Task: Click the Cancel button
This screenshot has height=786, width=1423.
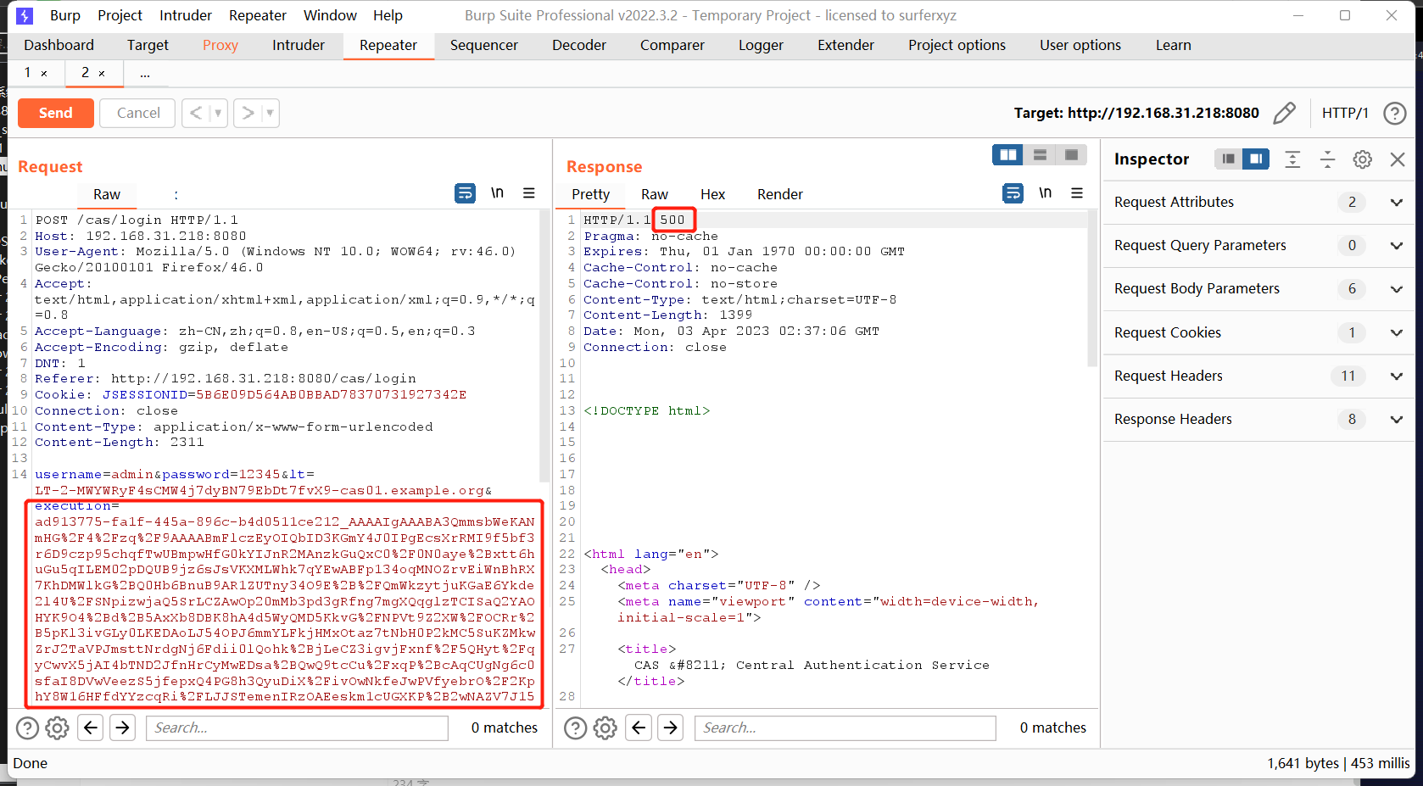Action: pyautogui.click(x=137, y=113)
